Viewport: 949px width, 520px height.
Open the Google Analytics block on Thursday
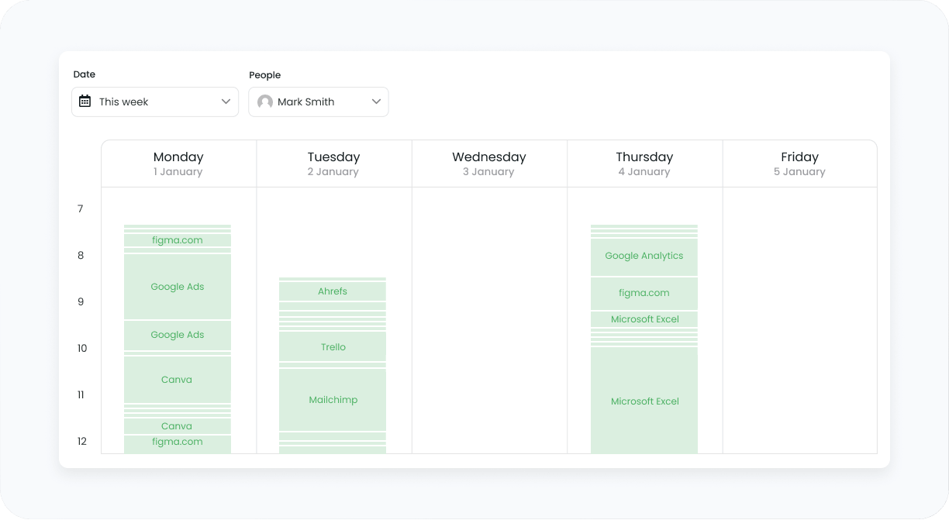coord(644,257)
